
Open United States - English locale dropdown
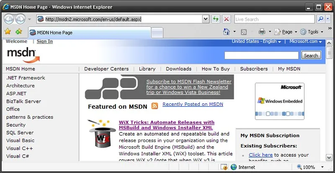(x=256, y=41)
